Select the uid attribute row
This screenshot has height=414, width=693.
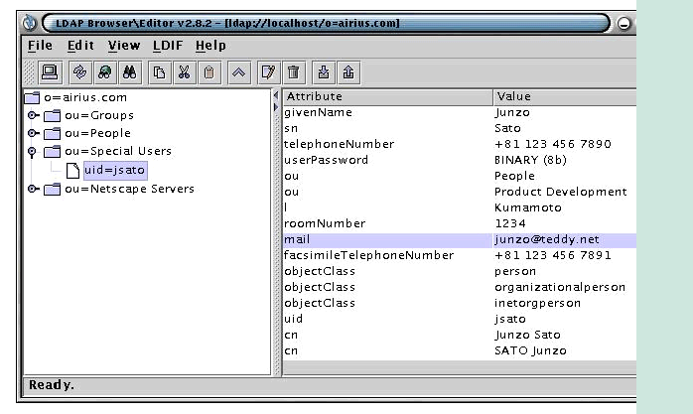[460, 320]
